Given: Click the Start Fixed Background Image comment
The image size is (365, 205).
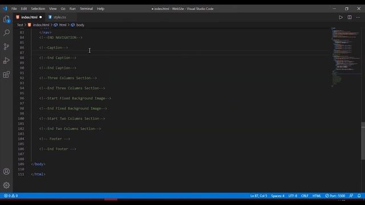Looking at the screenshot, I should point(75,99).
